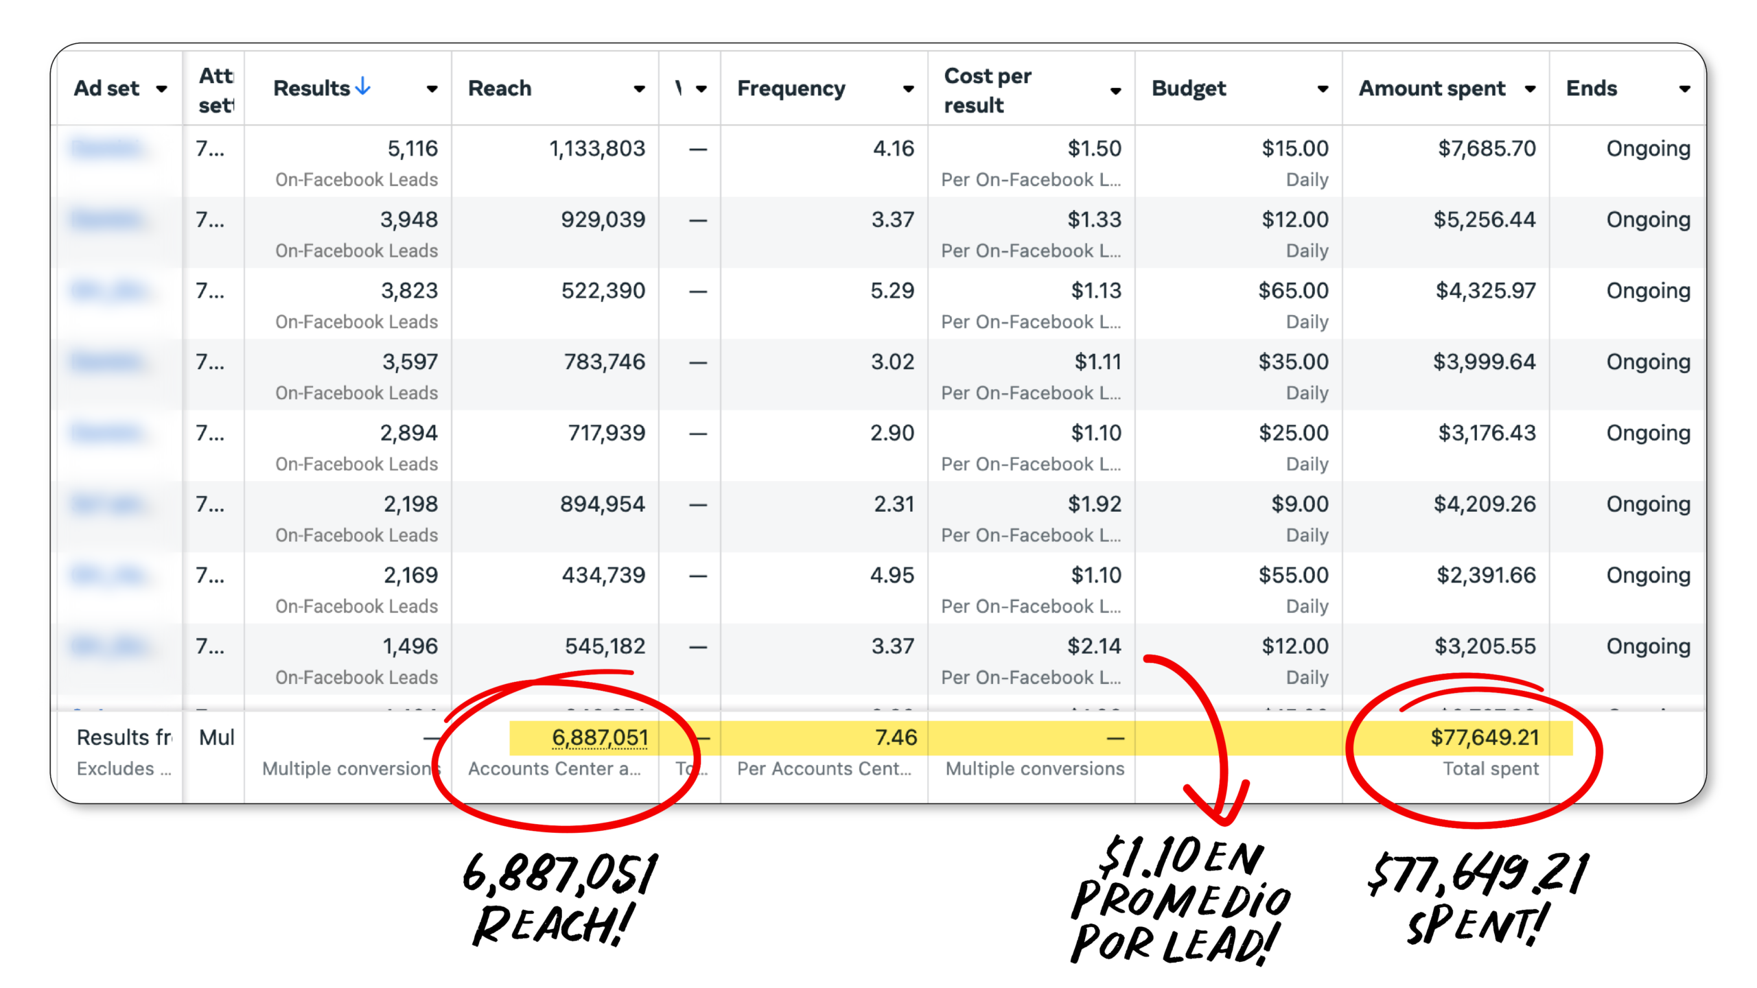The height and width of the screenshot is (988, 1757).
Task: Click the amount spent $5,256.44
Action: pos(1485,220)
